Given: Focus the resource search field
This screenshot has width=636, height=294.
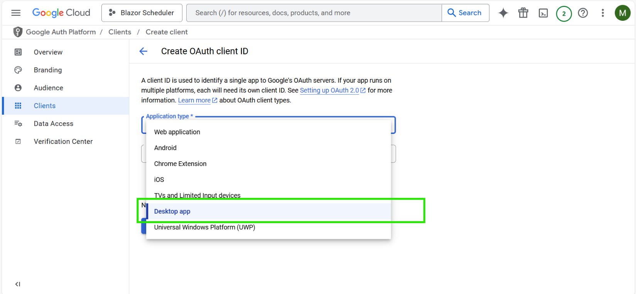Looking at the screenshot, I should coord(314,13).
